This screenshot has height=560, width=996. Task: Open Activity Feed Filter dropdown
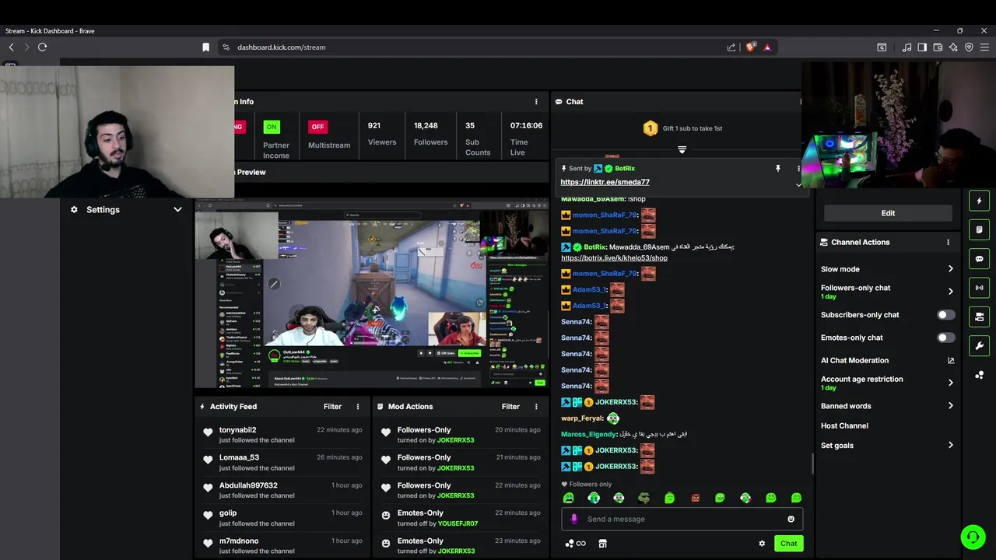point(332,407)
